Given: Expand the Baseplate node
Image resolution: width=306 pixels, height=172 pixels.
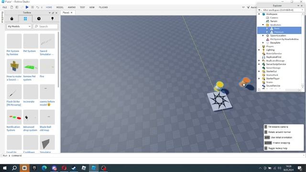Looking at the screenshot, I should [x=263, y=43].
